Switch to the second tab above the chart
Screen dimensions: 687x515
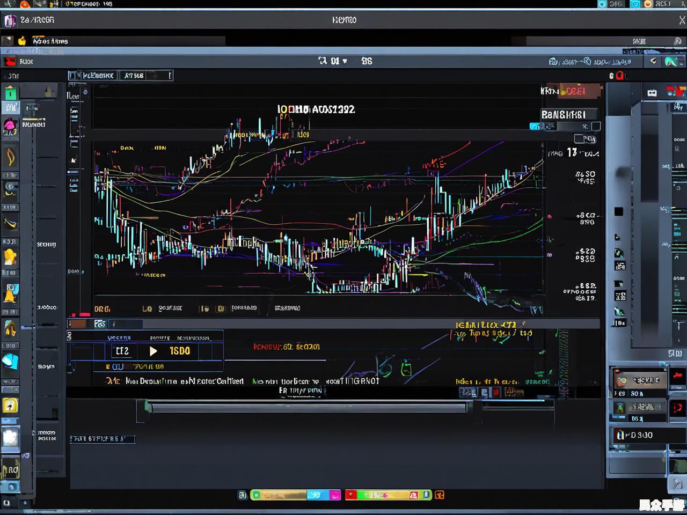tap(134, 76)
